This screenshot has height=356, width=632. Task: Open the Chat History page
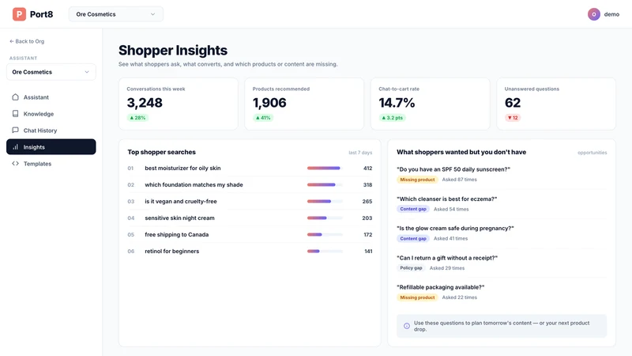pyautogui.click(x=51, y=131)
